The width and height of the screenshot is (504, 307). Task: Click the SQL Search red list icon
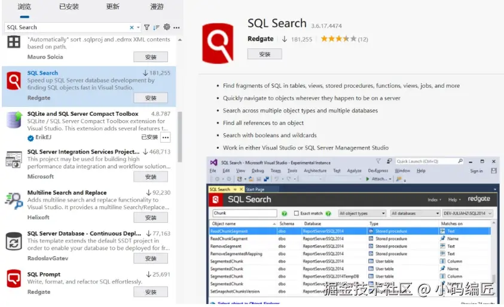click(x=14, y=81)
